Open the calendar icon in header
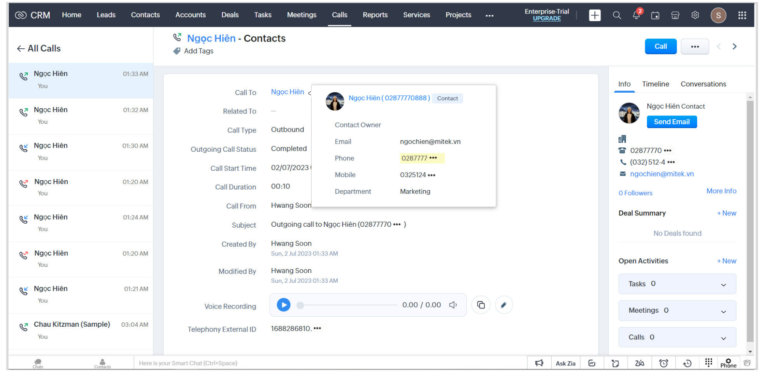Screen dimensions: 768x377 click(655, 15)
